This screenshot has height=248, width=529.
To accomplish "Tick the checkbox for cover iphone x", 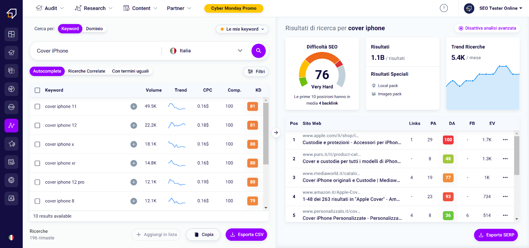I will (x=38, y=144).
